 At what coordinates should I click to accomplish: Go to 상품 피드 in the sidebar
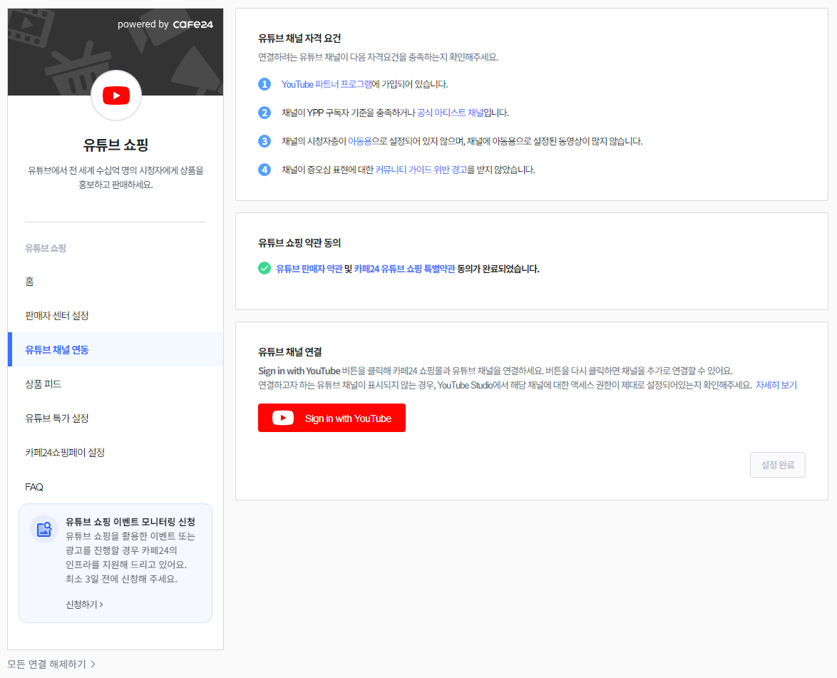[115, 384]
